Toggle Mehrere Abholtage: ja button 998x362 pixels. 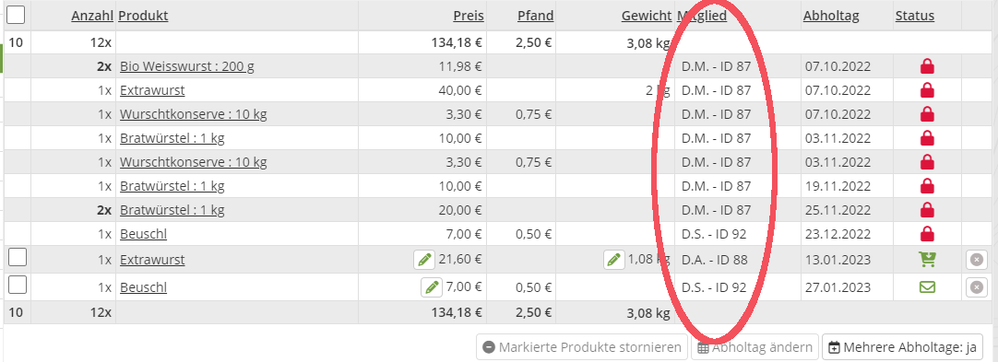tap(902, 347)
